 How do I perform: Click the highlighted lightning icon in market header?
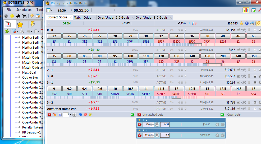pos(259,23)
